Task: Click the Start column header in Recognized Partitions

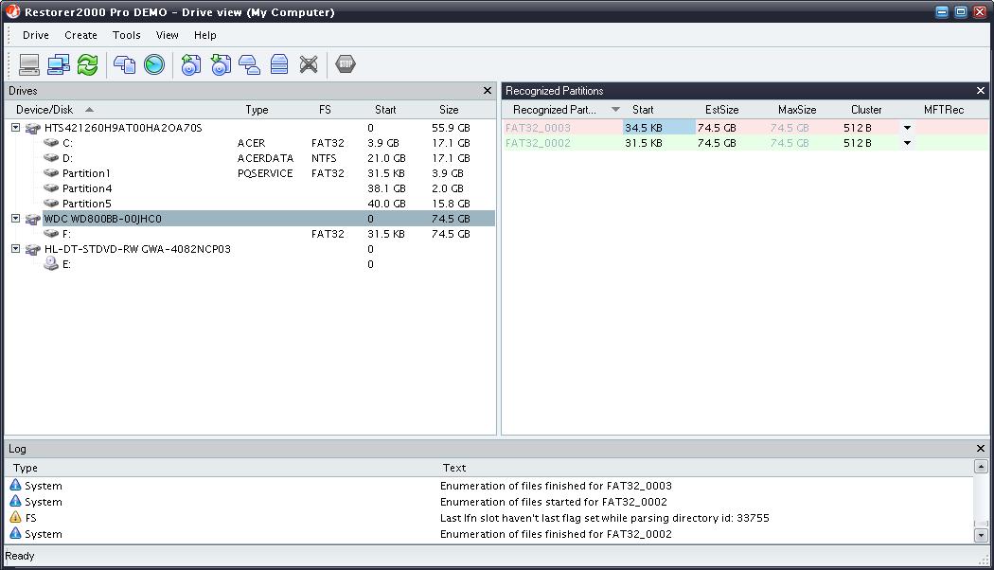Action: [642, 110]
